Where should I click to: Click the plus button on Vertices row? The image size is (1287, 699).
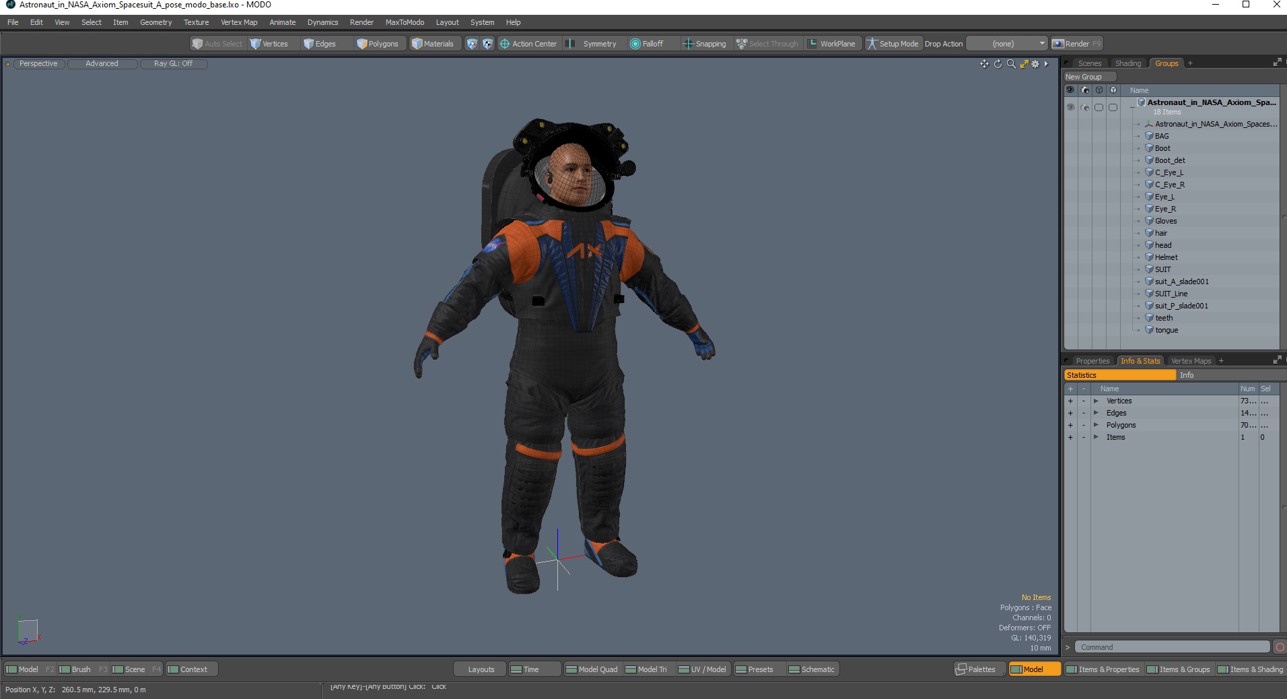point(1070,401)
